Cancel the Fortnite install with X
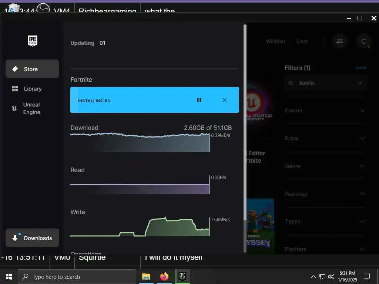The width and height of the screenshot is (379, 284). (x=225, y=100)
